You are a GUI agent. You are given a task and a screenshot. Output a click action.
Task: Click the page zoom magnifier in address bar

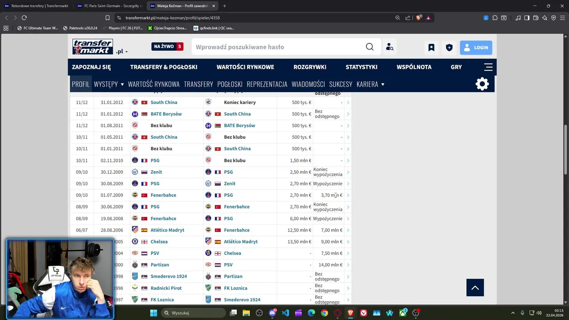tap(397, 18)
